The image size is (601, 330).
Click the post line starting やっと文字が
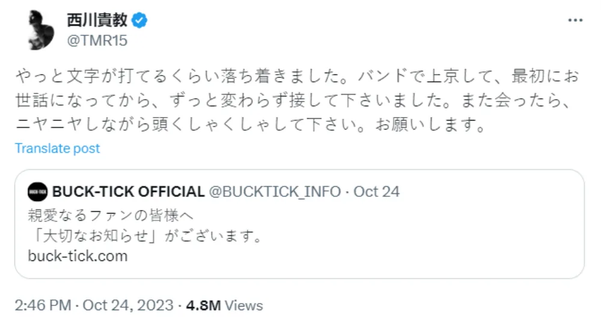[x=288, y=77]
